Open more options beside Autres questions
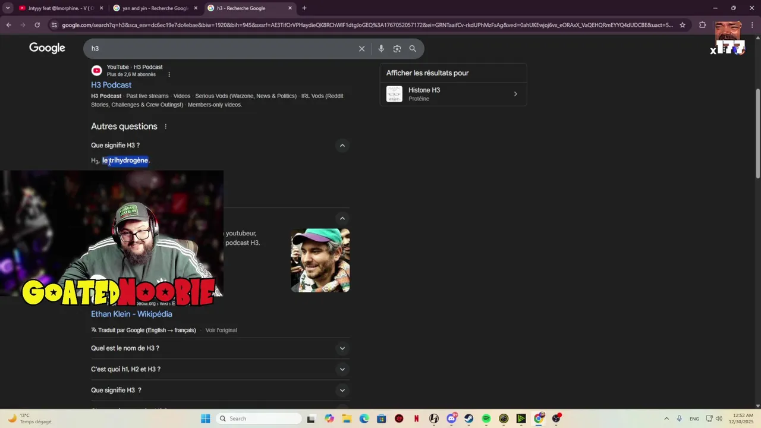The height and width of the screenshot is (428, 761). [x=166, y=127]
